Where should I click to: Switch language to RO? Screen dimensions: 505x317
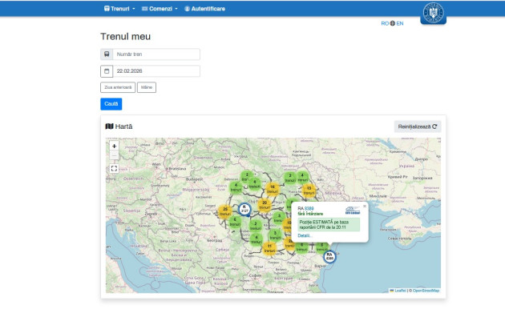tap(385, 23)
